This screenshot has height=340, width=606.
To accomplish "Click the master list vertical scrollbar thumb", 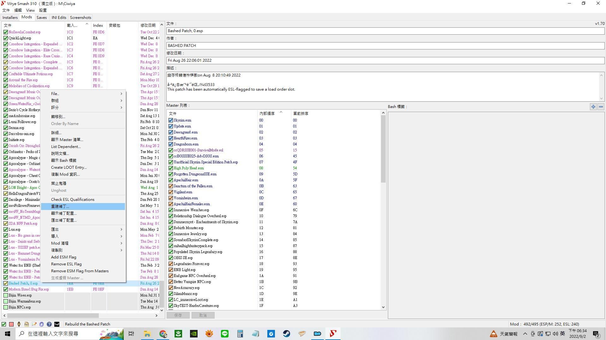I will (x=383, y=149).
